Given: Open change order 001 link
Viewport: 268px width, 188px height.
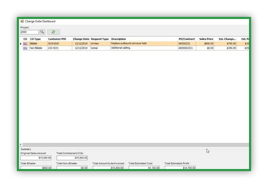Looking at the screenshot, I should pyautogui.click(x=25, y=44).
